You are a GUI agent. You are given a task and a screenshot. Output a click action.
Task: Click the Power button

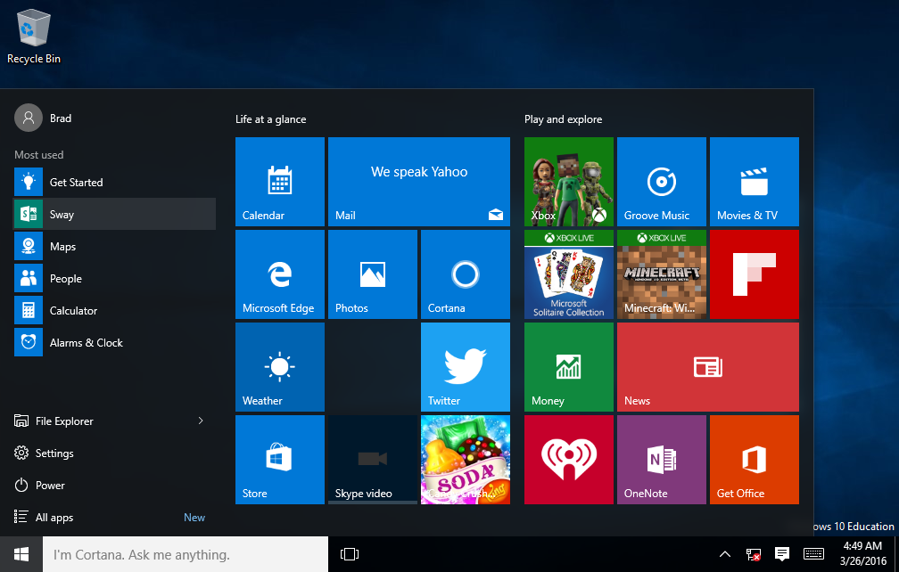115,485
